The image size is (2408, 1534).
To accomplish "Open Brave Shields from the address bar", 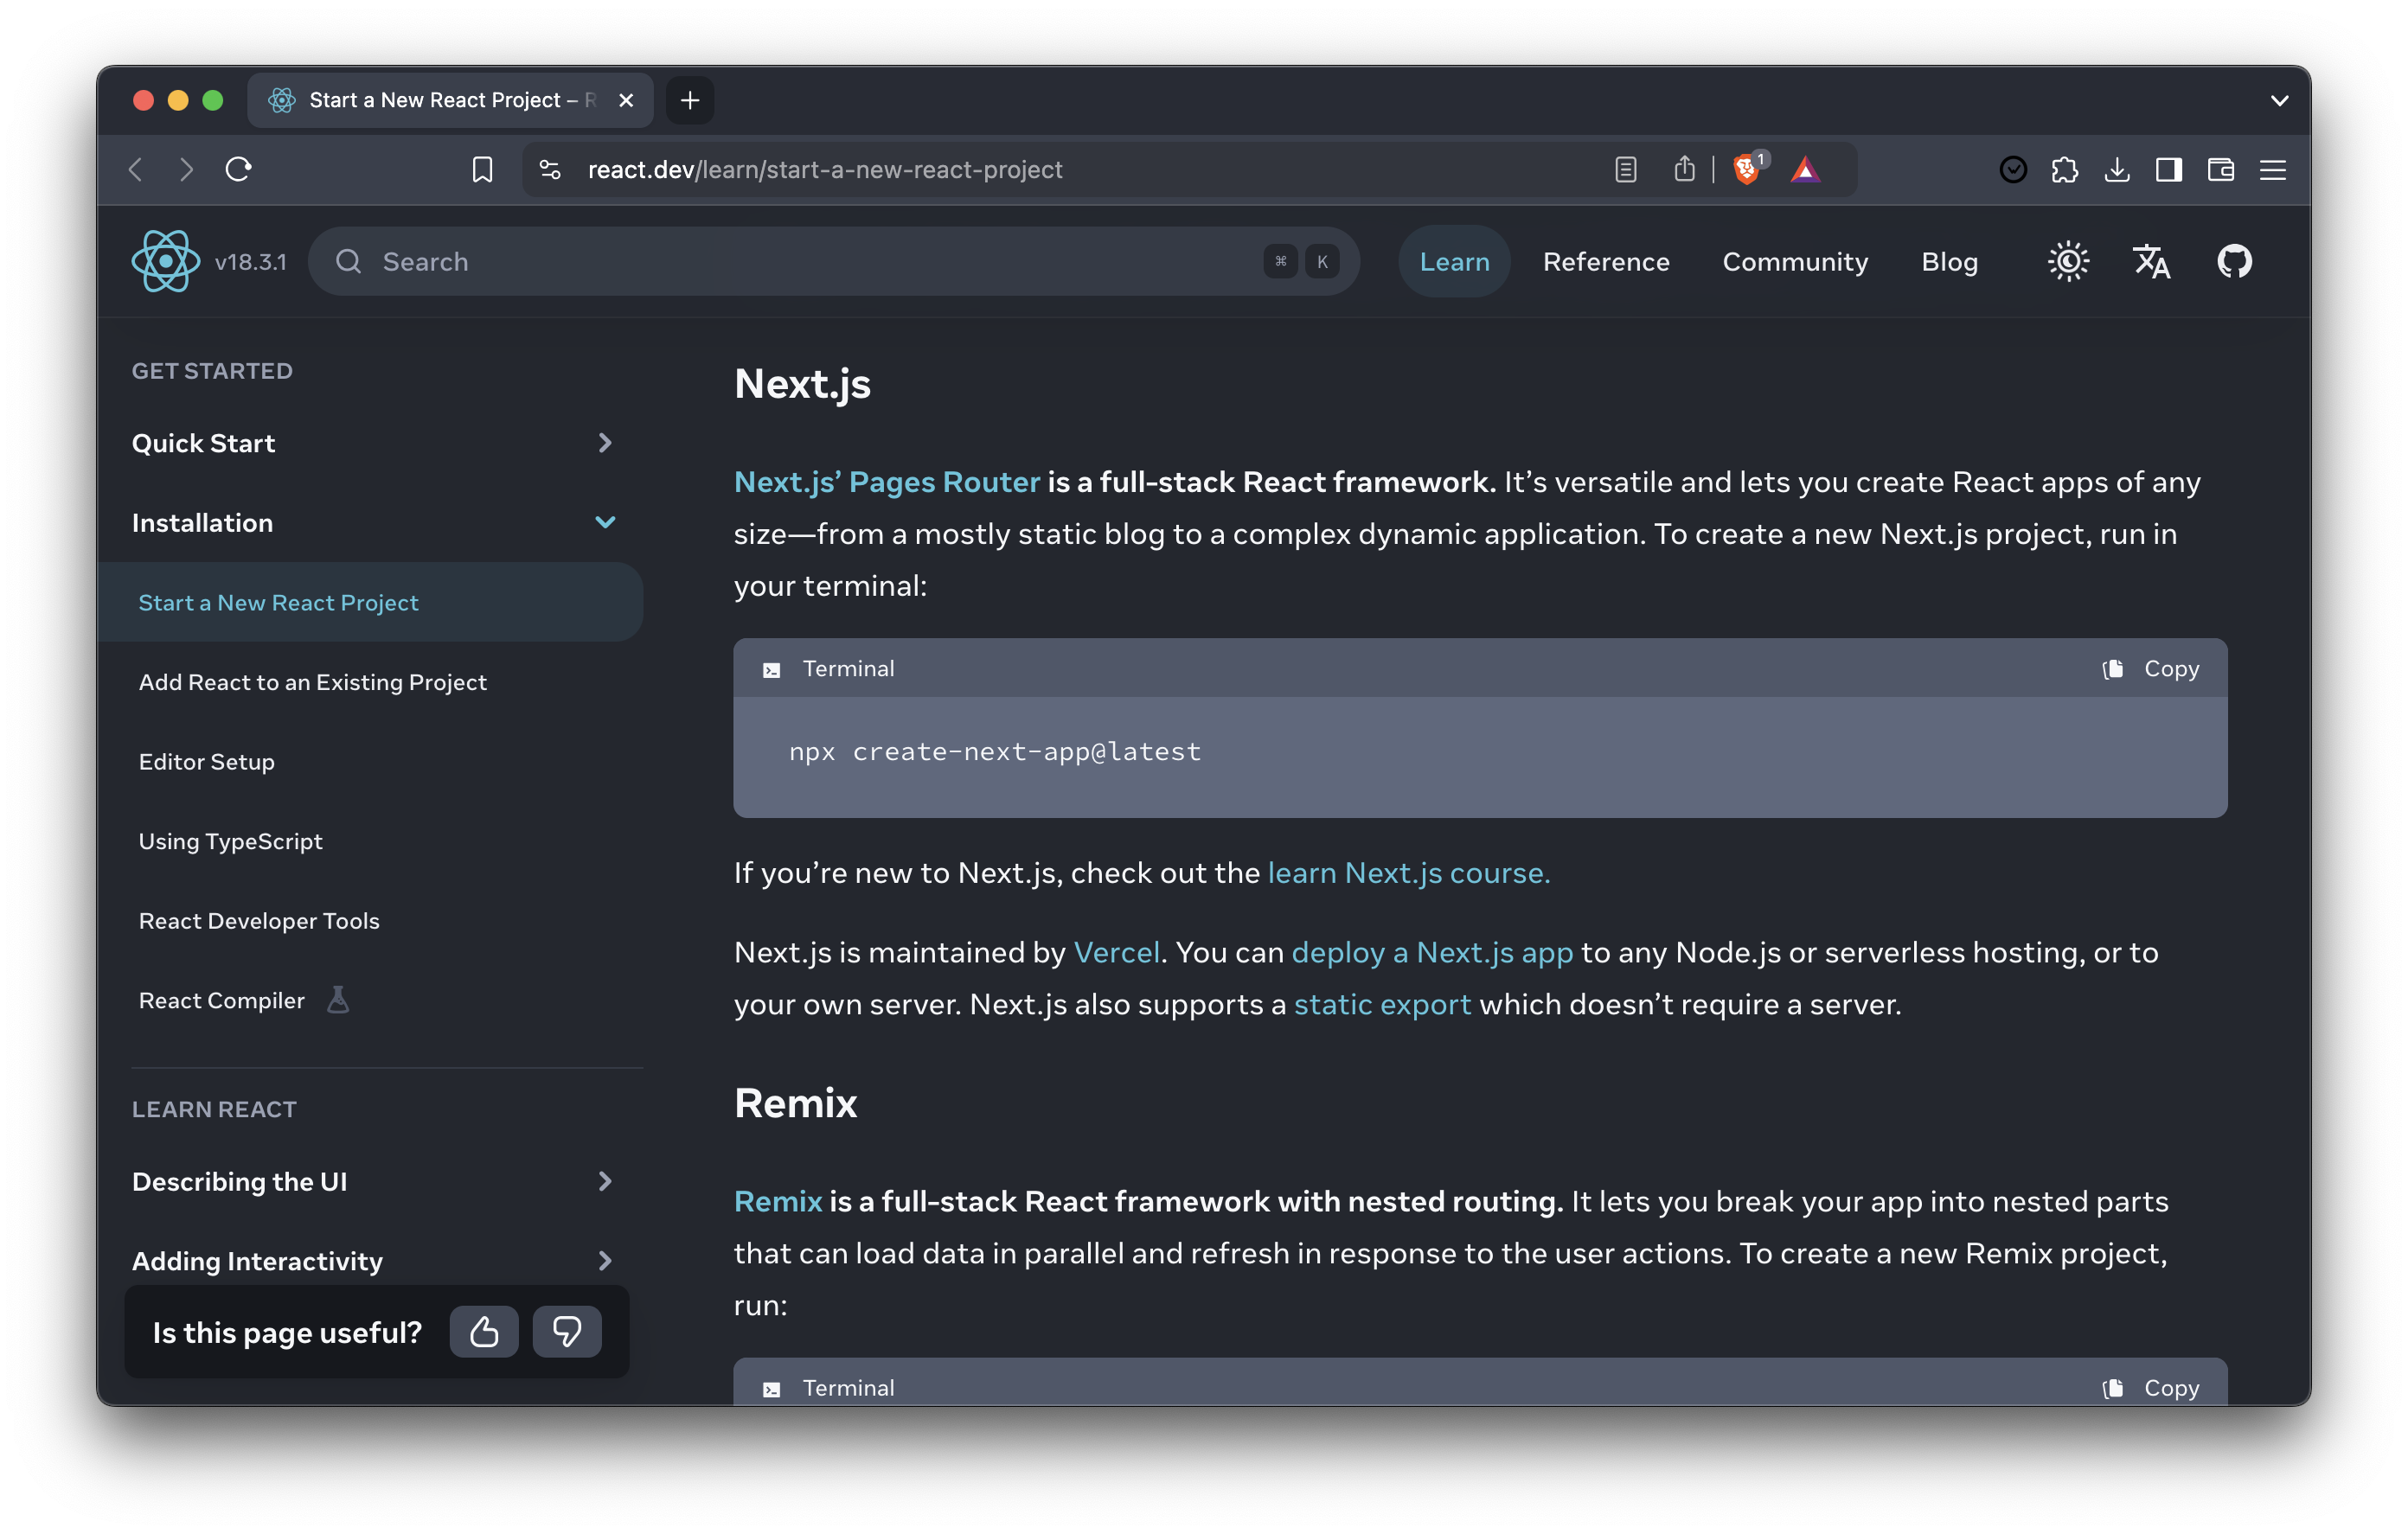I will (x=1746, y=169).
